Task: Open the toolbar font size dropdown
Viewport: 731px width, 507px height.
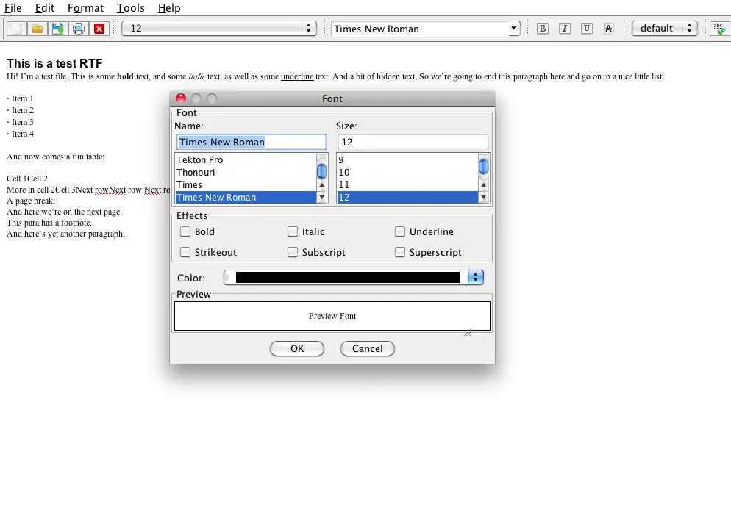Action: tap(219, 29)
